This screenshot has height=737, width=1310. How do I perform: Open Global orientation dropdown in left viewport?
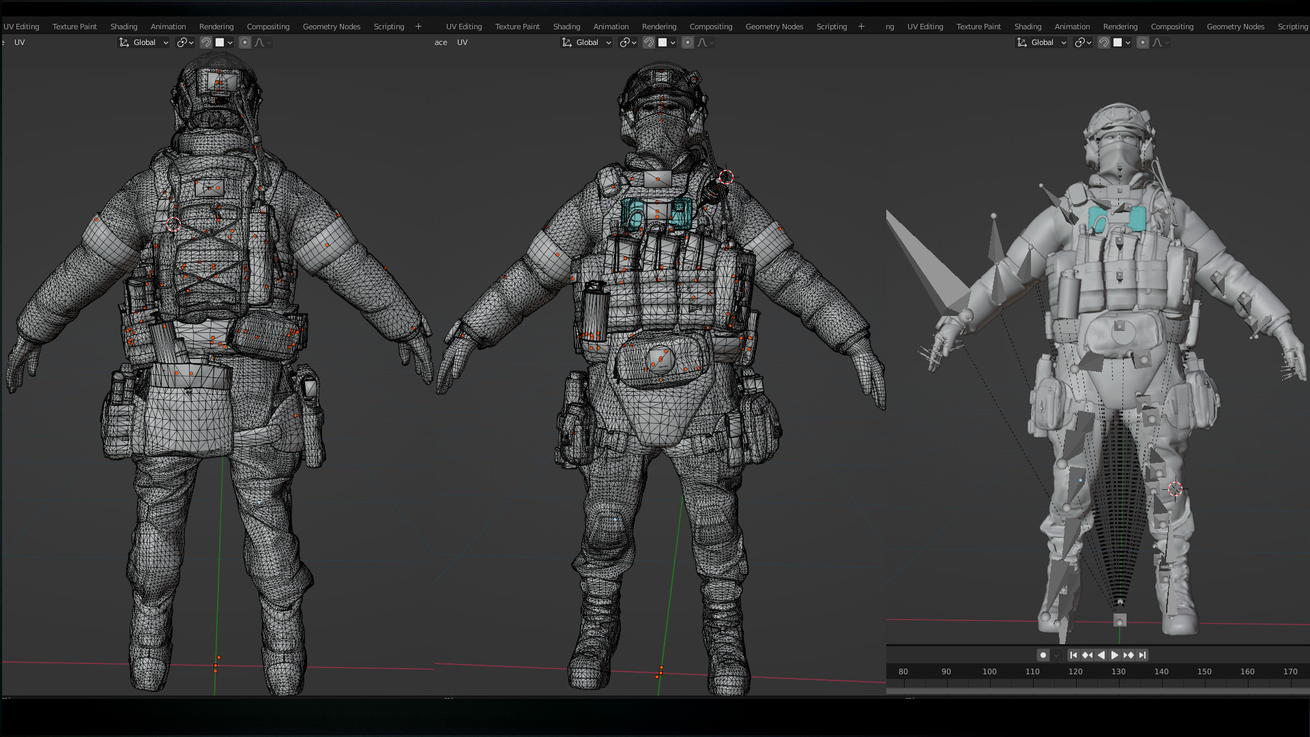click(x=144, y=42)
